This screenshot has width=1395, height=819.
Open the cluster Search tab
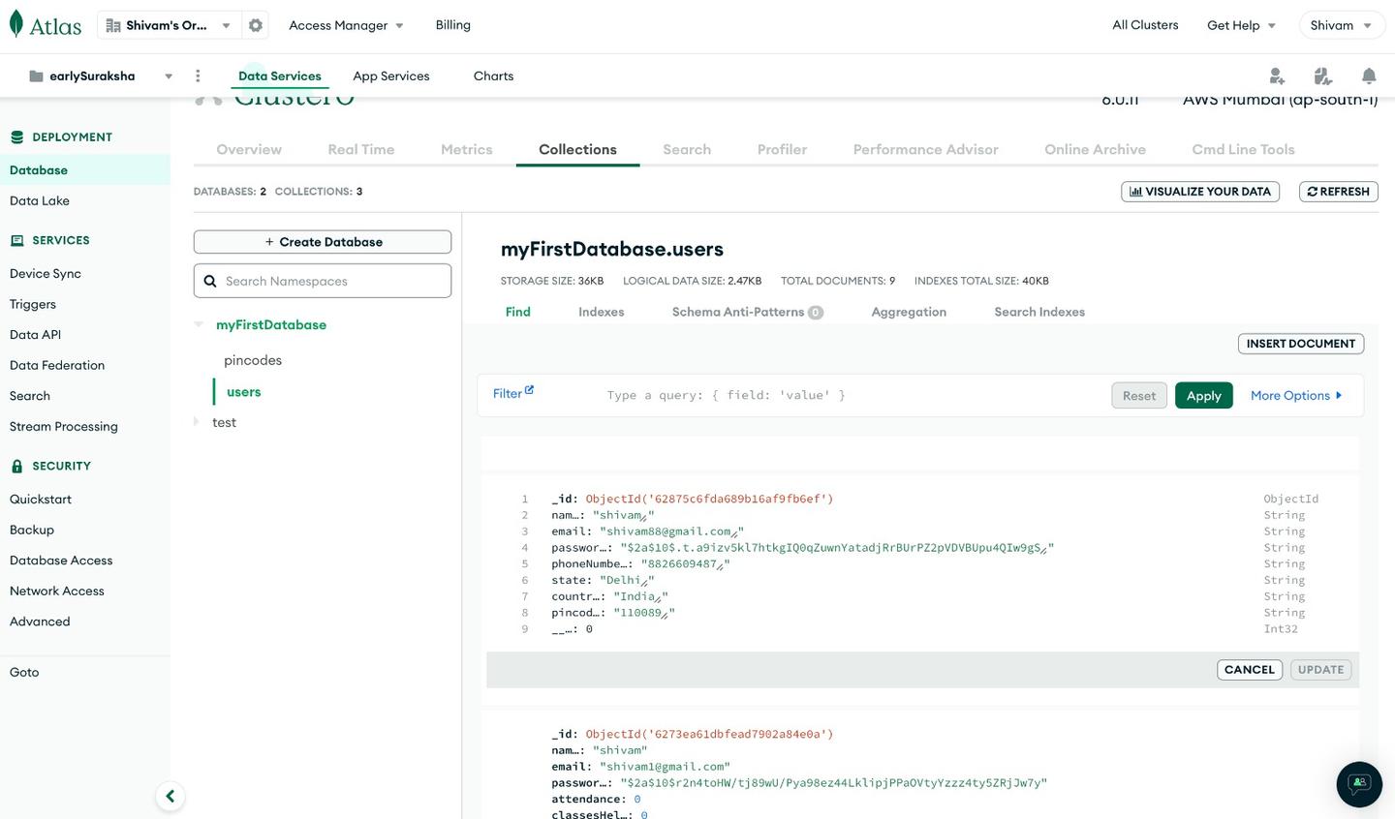(x=687, y=149)
